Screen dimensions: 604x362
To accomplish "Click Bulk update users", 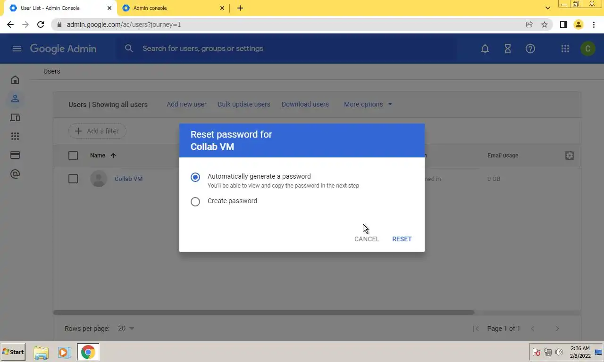I will point(244,104).
